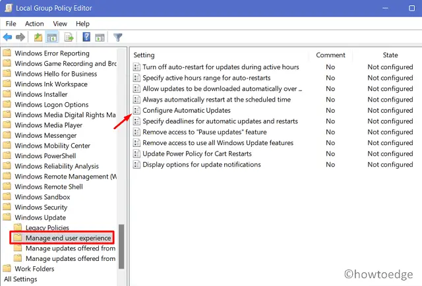Click the Local Group Policy Editor title icon
The image size is (422, 286).
(9, 8)
